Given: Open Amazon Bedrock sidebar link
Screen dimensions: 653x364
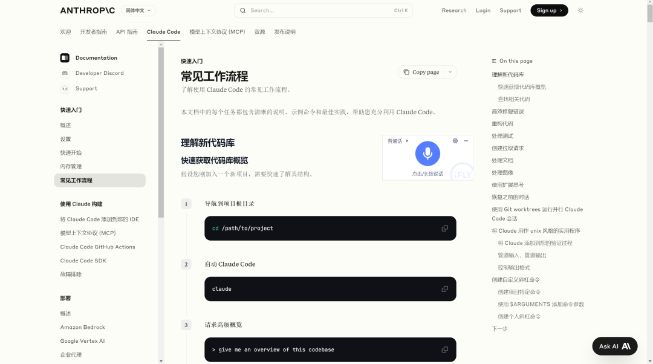Looking at the screenshot, I should point(82,327).
